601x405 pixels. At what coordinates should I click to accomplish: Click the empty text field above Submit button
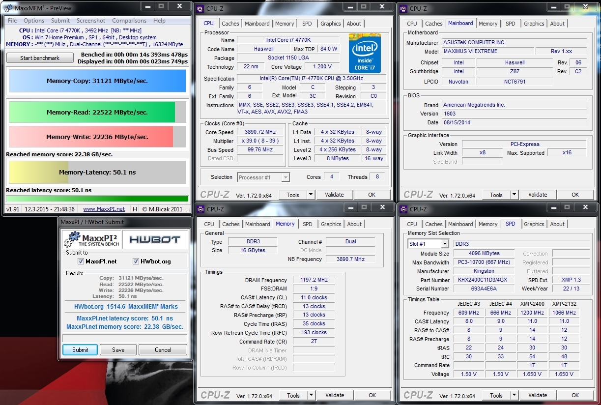125,338
